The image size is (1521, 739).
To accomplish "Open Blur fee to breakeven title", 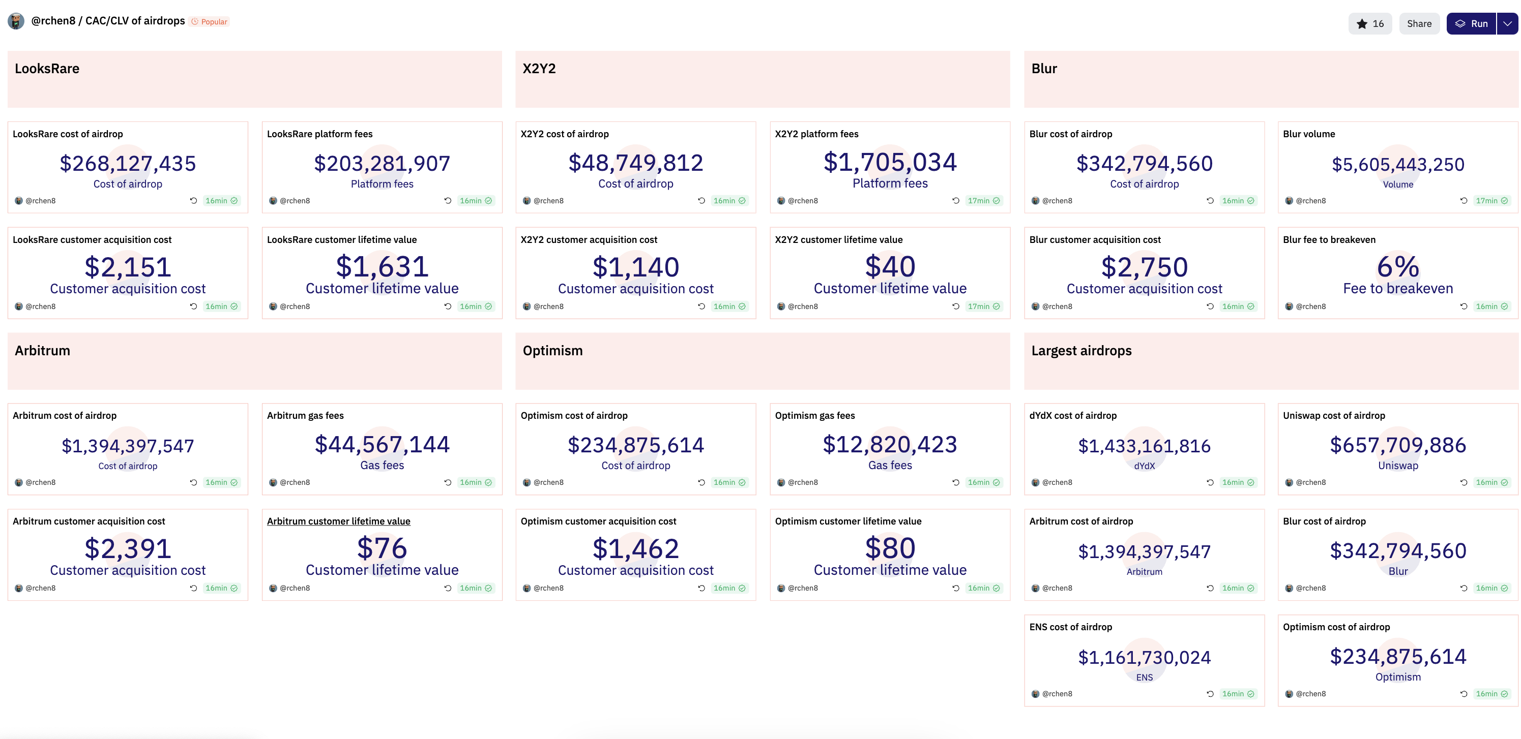I will coord(1329,239).
